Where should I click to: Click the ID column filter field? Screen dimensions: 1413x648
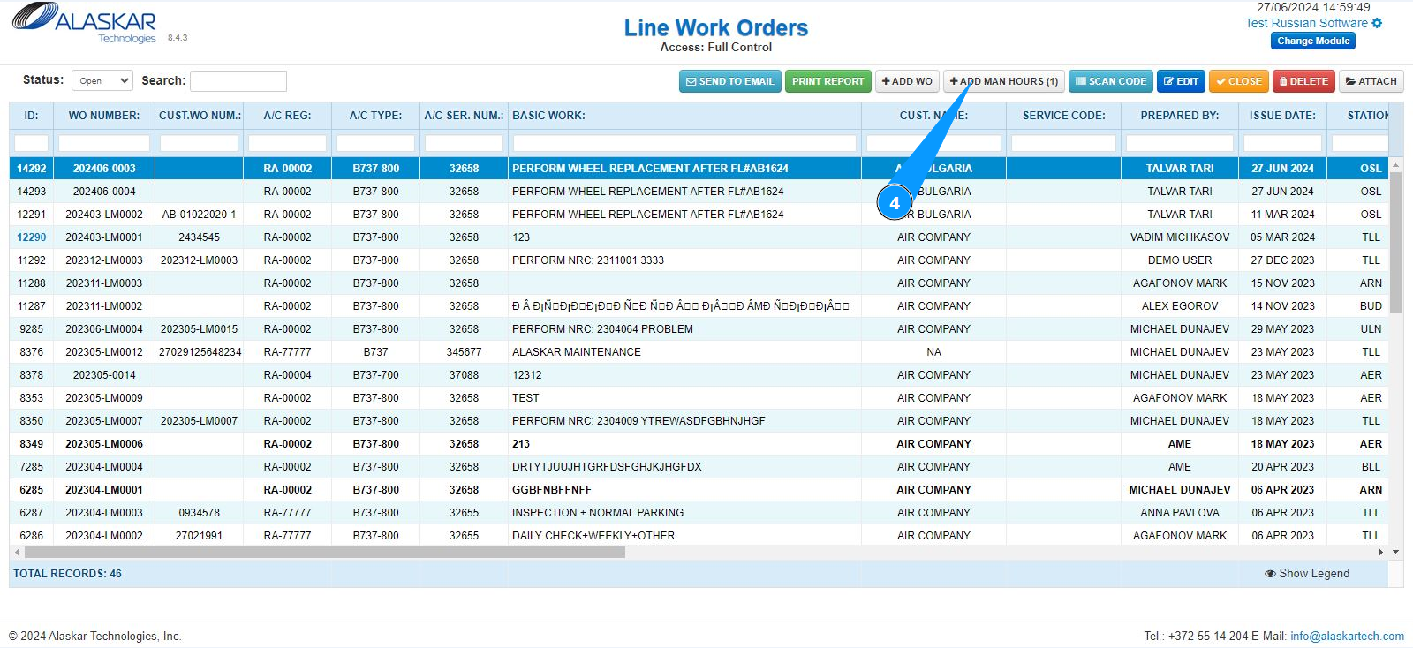tap(32, 143)
